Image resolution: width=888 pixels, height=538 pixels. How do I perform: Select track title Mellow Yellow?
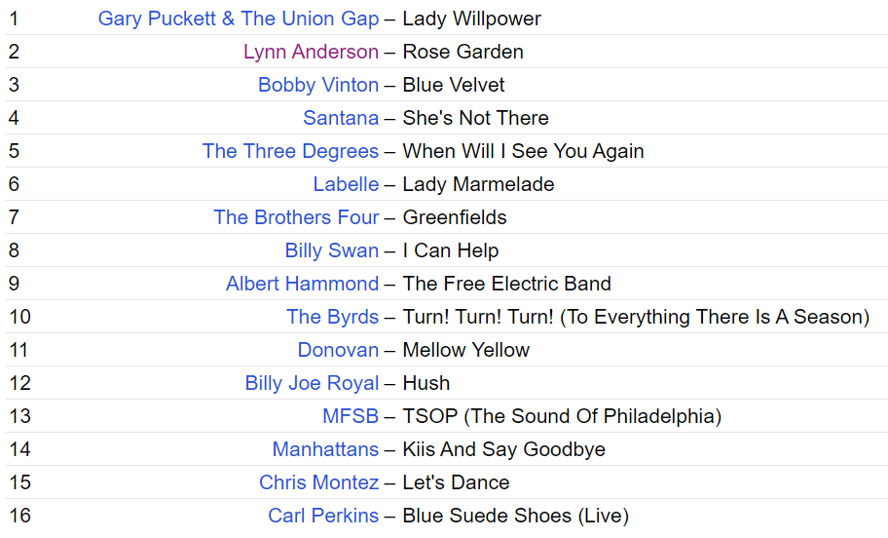[x=465, y=350]
